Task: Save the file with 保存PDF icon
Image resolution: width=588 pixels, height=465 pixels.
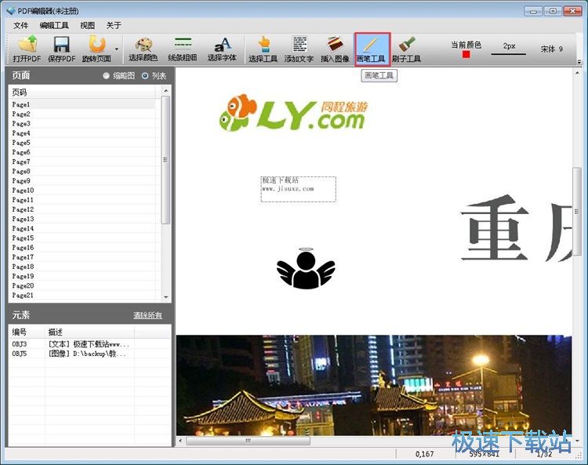Action: (x=61, y=49)
